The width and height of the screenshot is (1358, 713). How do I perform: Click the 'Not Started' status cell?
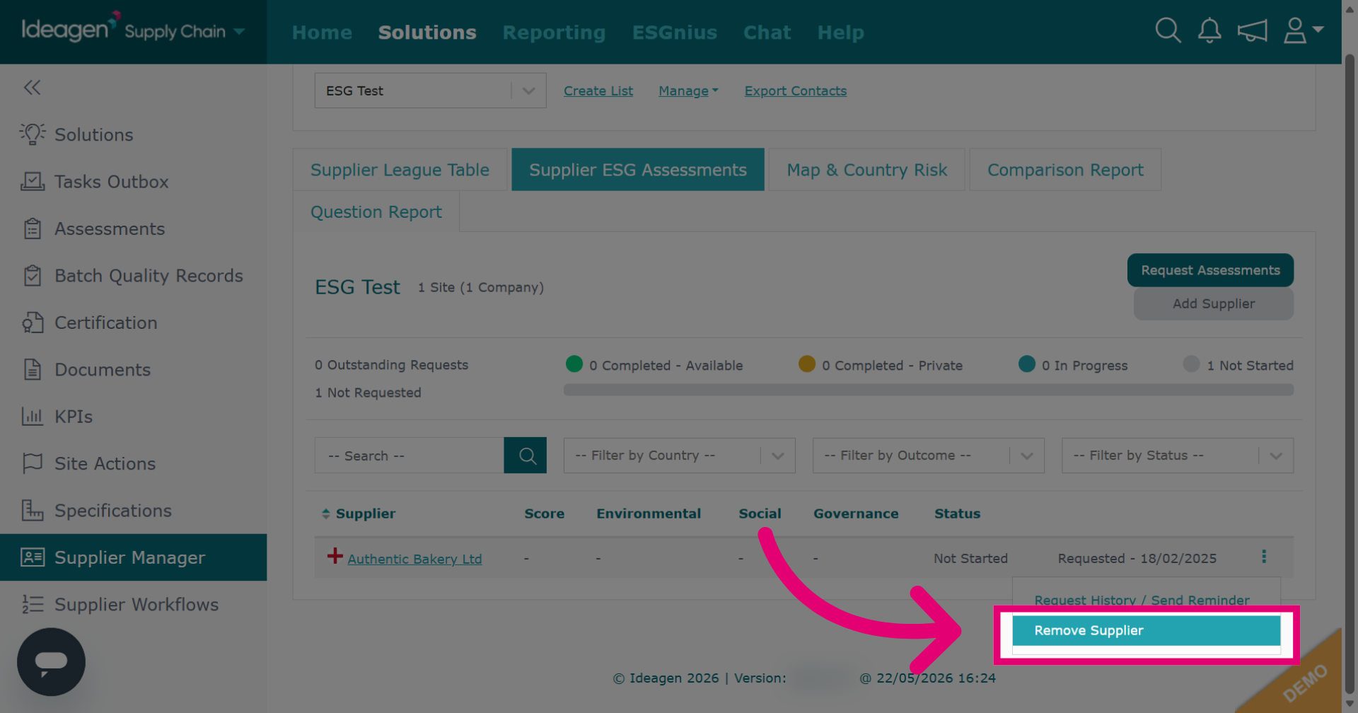(x=970, y=558)
